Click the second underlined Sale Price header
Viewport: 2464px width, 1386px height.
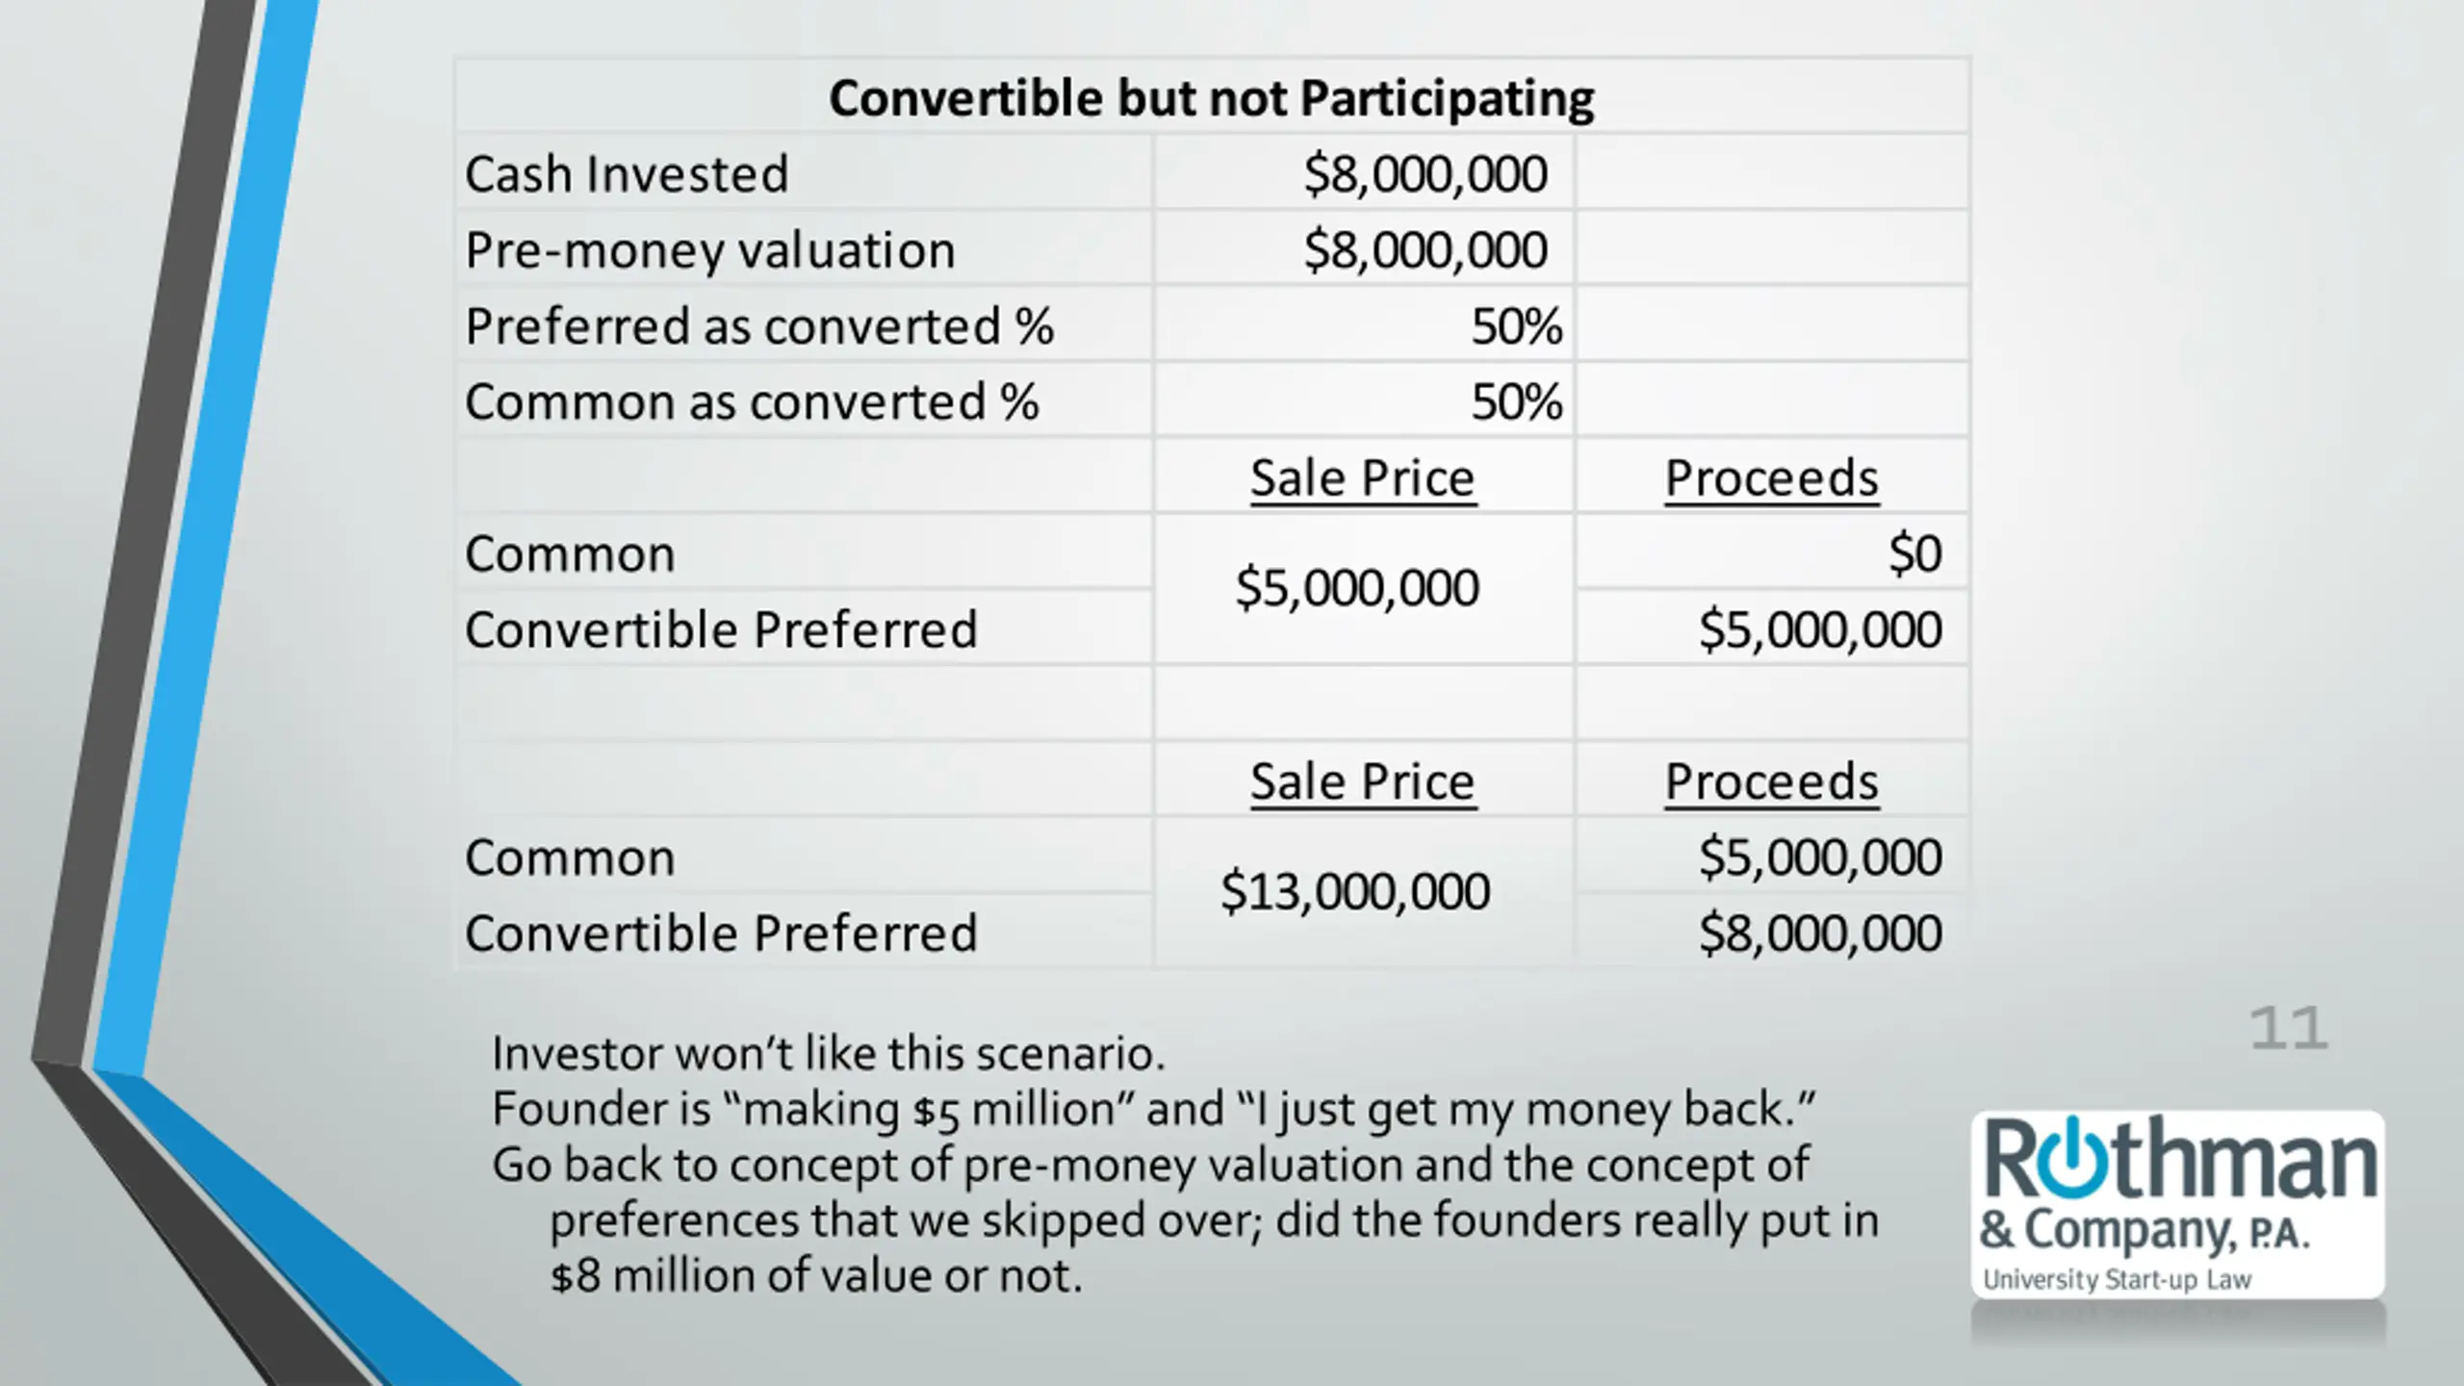[x=1362, y=782]
